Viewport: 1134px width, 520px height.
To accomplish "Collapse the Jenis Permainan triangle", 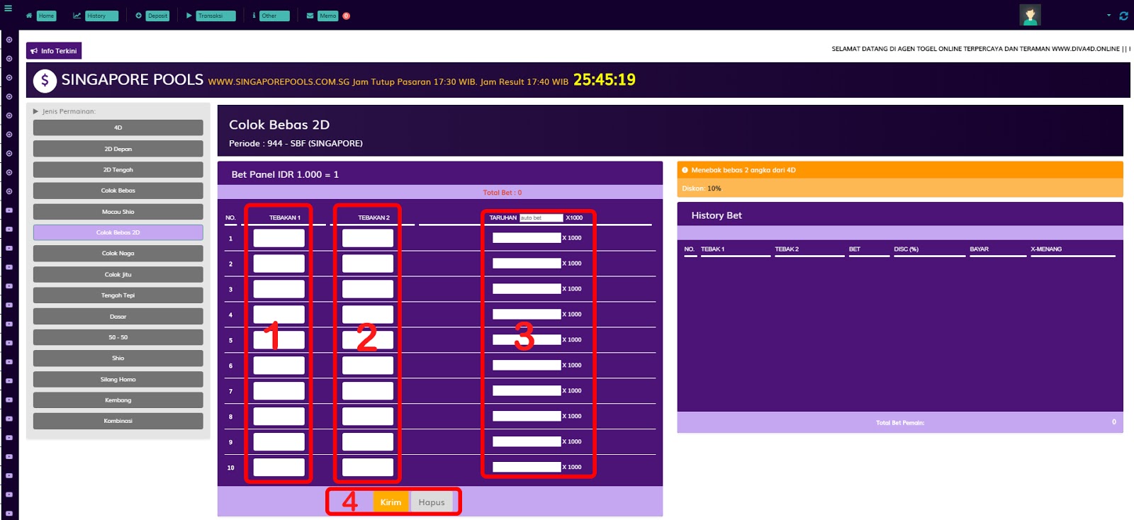I will point(35,111).
